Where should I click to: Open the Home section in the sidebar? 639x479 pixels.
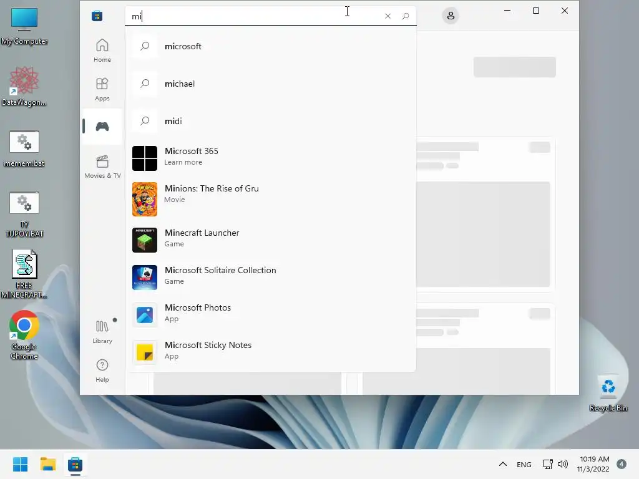pos(102,51)
